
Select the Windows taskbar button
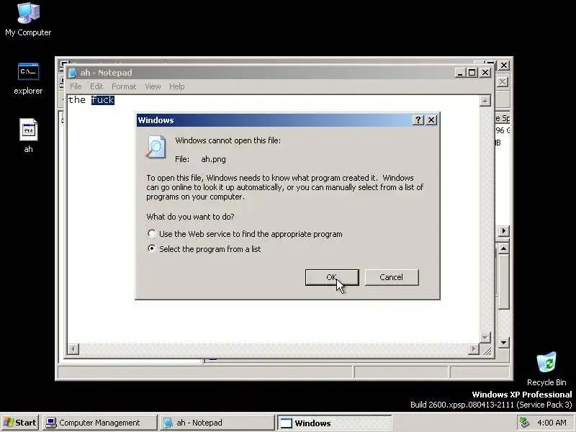click(334, 423)
